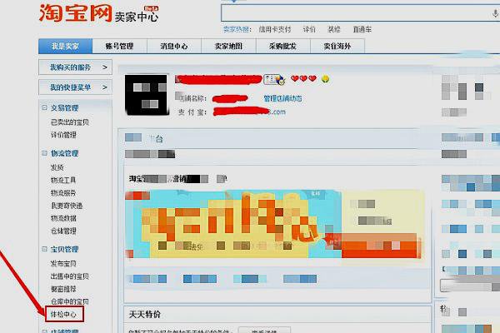Open 出售中的宝贝 in sidebar
This screenshot has height=333, width=500.
tap(70, 276)
